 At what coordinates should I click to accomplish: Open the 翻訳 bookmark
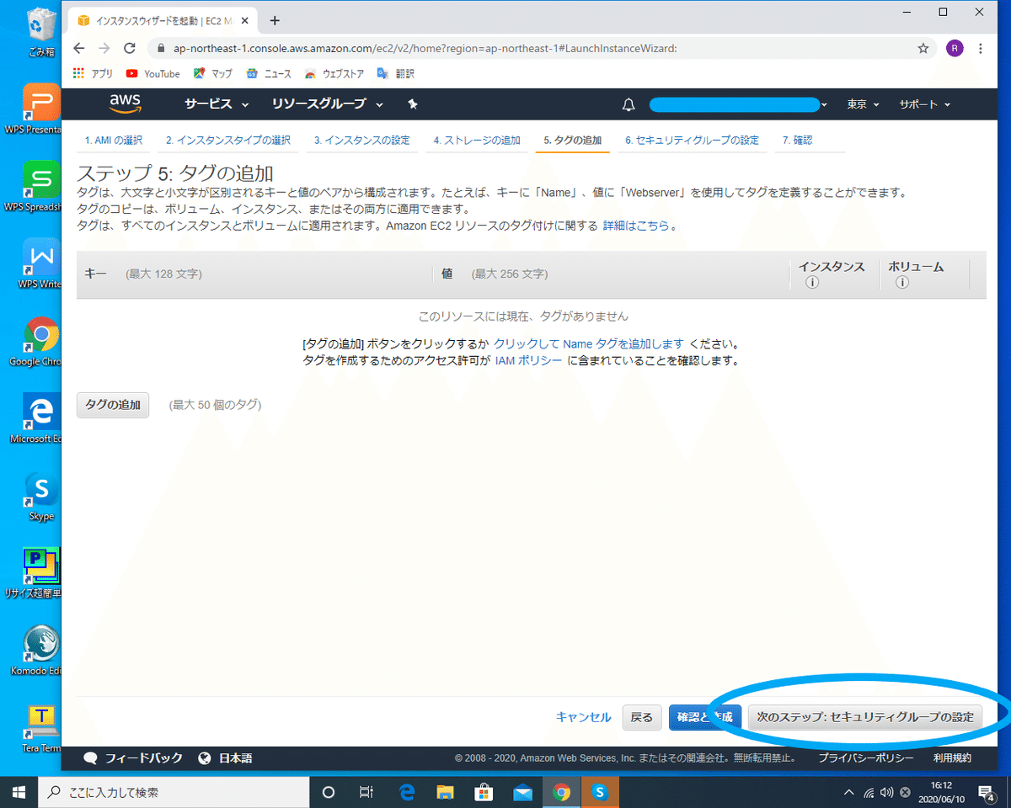pos(396,74)
